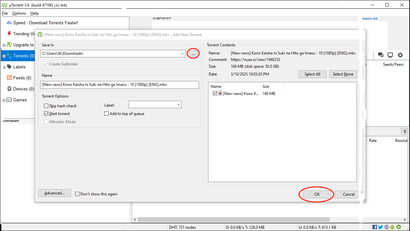Image resolution: width=410 pixels, height=231 pixels.
Task: Open the Label dropdown
Action: (178, 105)
